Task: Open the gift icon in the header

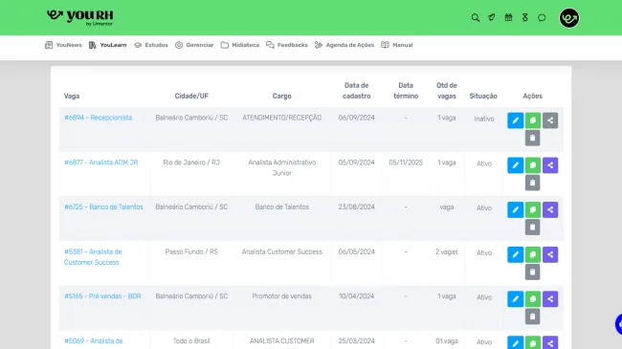Action: pyautogui.click(x=508, y=17)
